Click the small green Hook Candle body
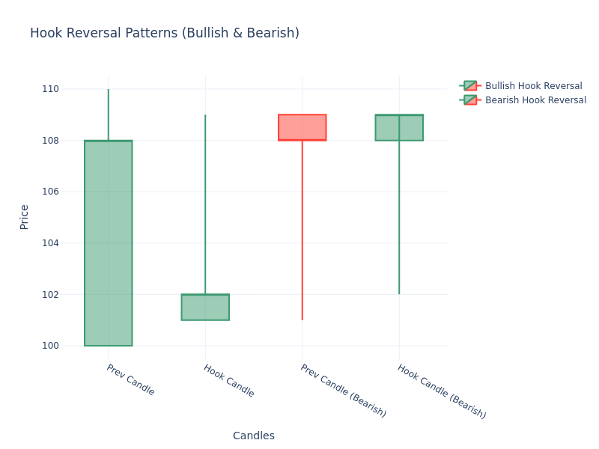Viewport: 599px width, 449px height. coord(205,308)
